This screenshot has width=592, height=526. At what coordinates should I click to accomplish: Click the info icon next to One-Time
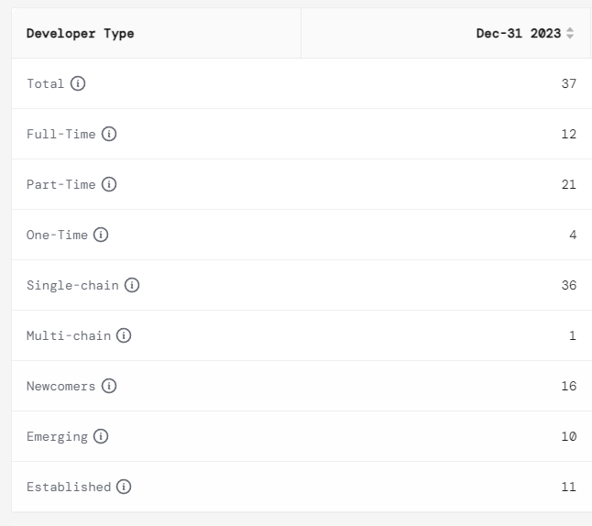[101, 235]
